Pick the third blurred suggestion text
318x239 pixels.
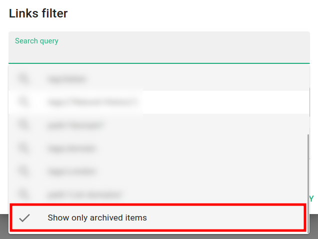point(75,125)
